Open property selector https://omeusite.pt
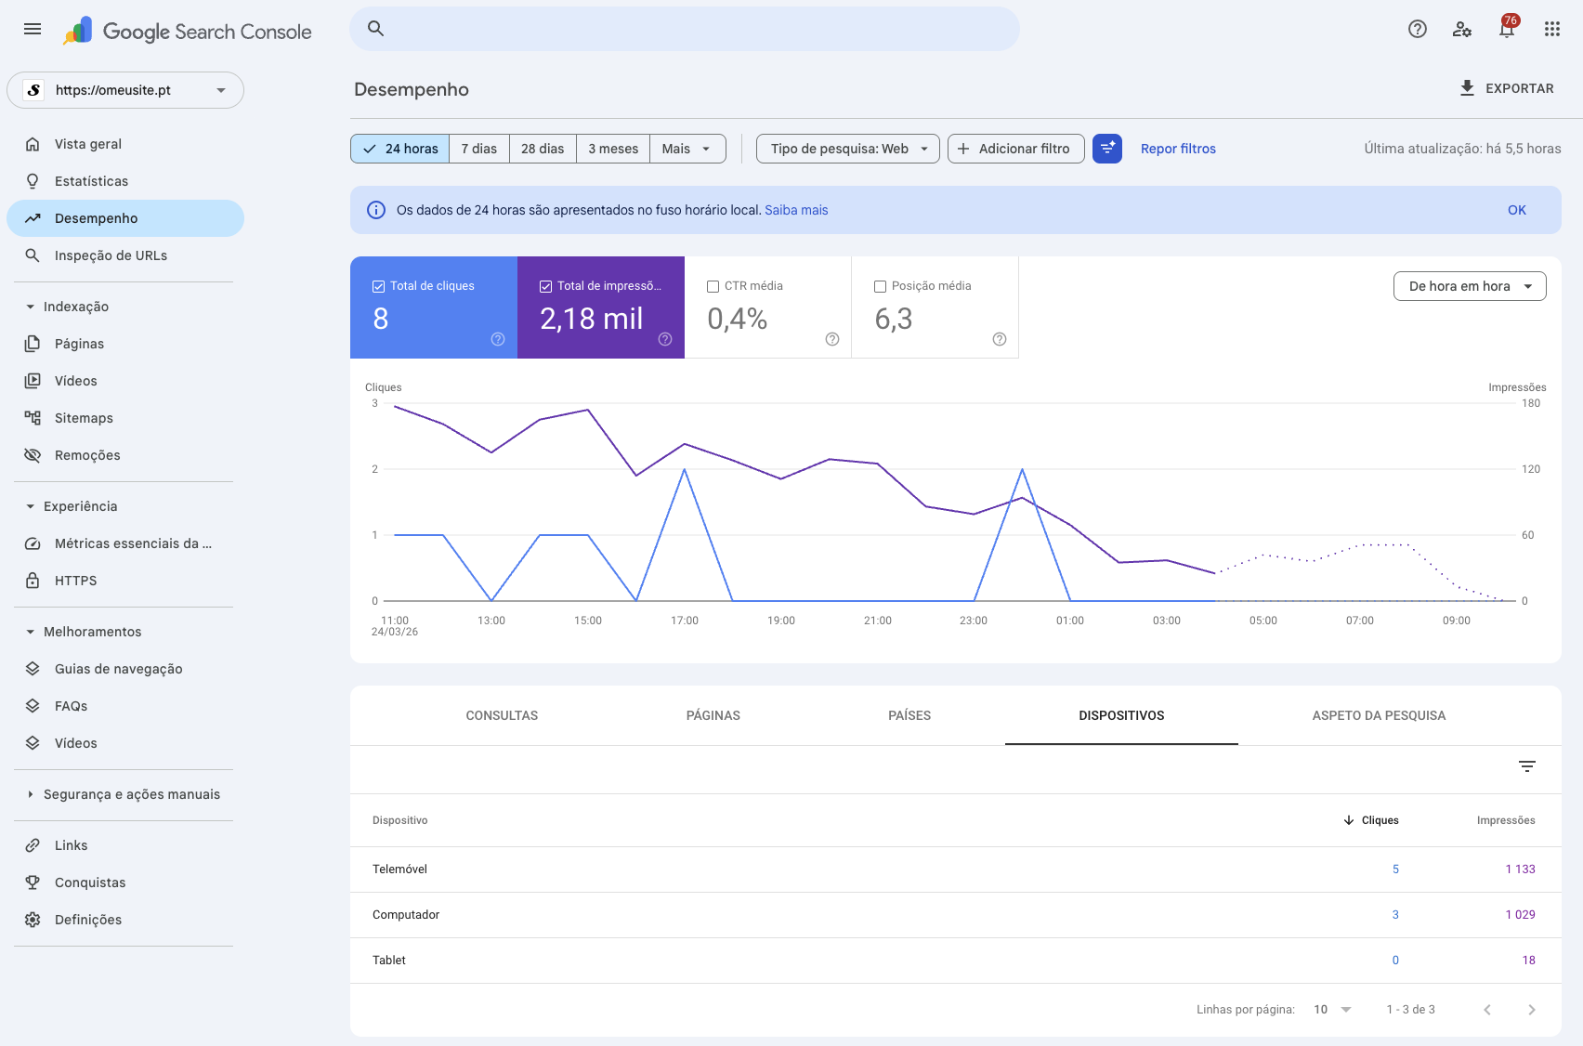1583x1046 pixels. 125,90
